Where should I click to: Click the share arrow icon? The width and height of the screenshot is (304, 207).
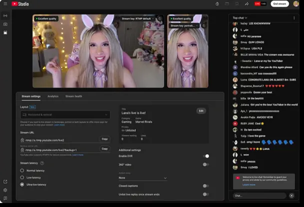(x=247, y=4)
